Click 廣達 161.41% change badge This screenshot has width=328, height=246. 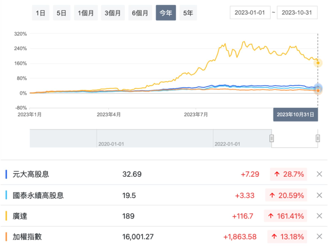point(287,216)
